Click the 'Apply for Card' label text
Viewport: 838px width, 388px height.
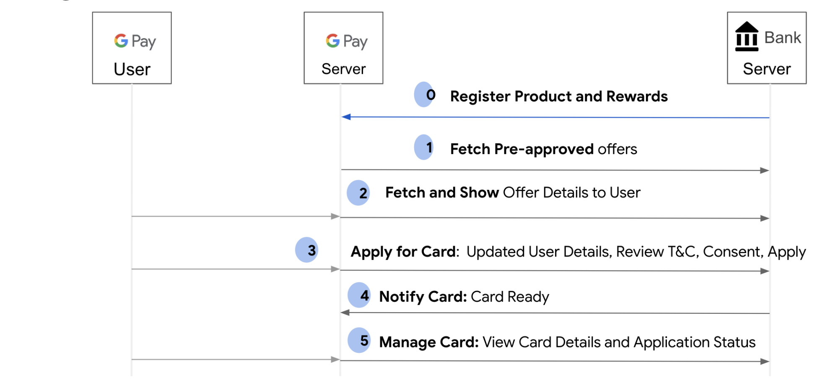click(403, 252)
